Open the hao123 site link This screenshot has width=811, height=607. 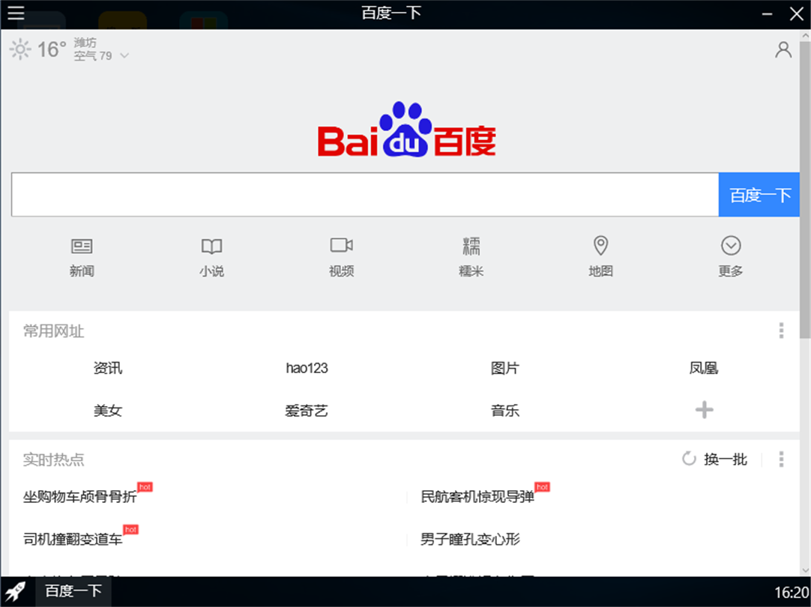click(x=307, y=368)
